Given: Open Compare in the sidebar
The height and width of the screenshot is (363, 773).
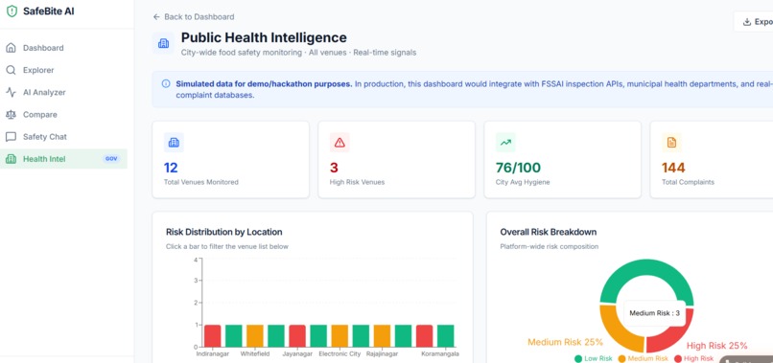Looking at the screenshot, I should click(63, 114).
